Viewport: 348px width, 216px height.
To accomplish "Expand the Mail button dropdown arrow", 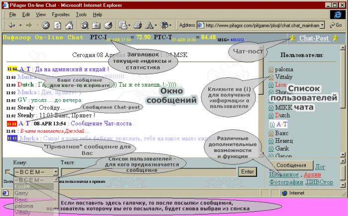I will tap(129, 25).
